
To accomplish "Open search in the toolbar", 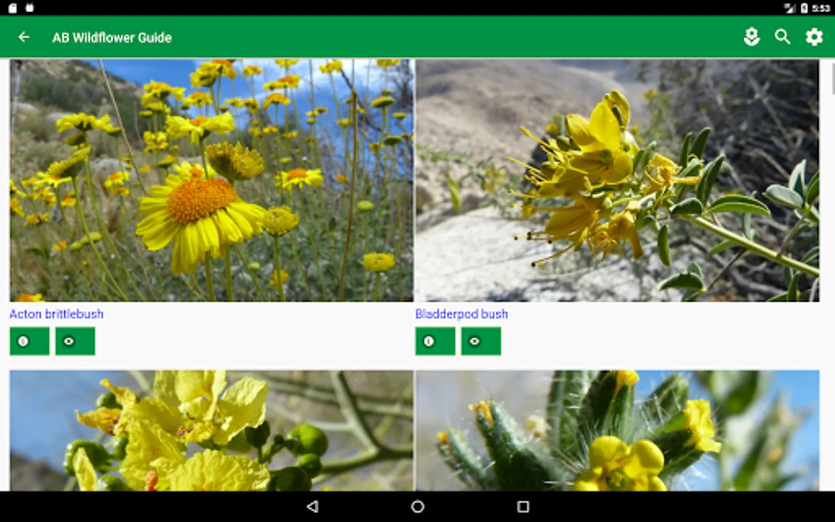I will click(x=783, y=37).
